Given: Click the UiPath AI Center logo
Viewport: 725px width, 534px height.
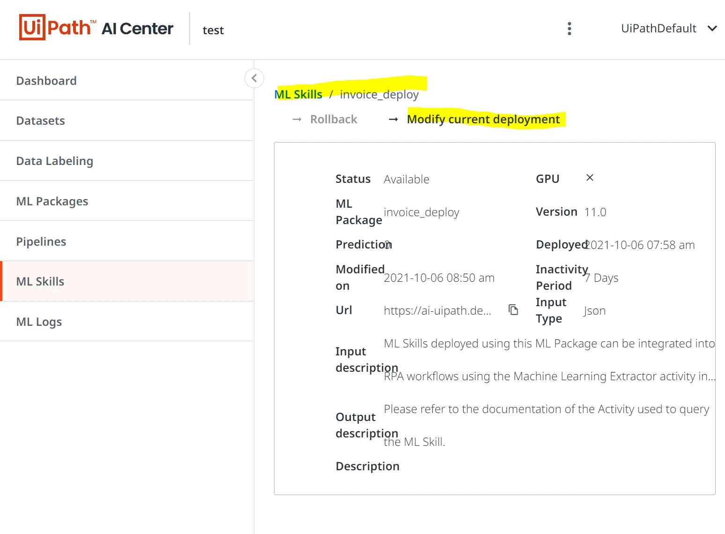Looking at the screenshot, I should point(96,28).
